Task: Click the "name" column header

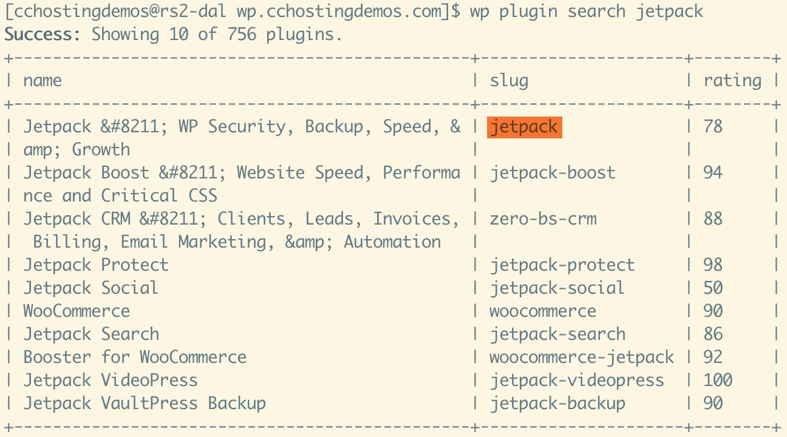Action: pos(43,81)
